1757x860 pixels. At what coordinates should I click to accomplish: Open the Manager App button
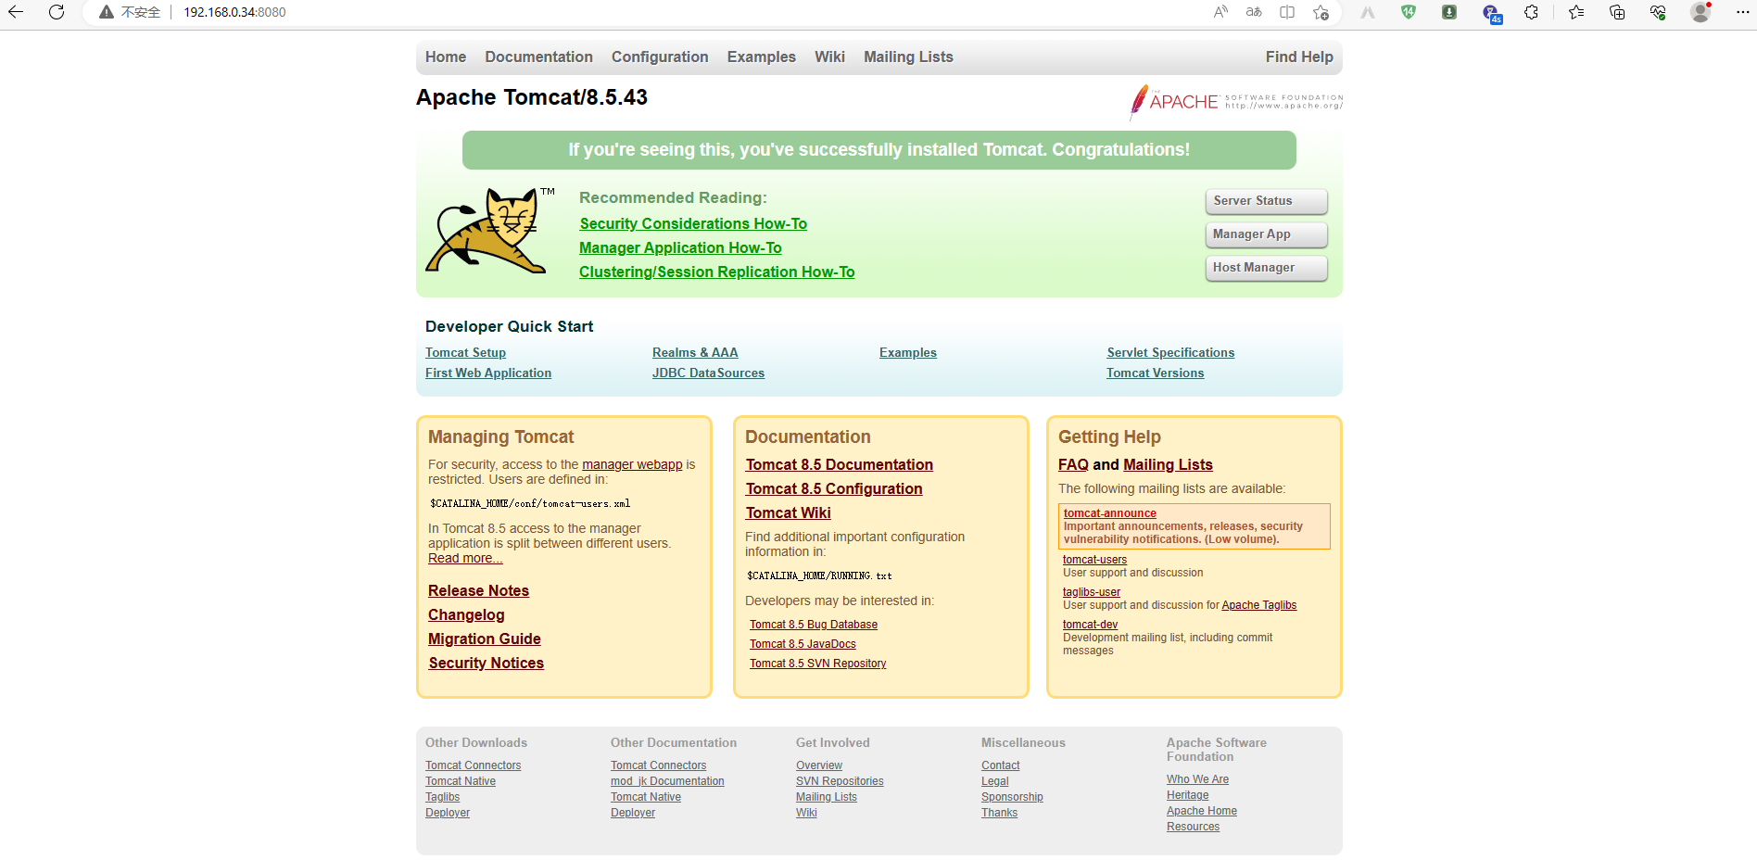(1266, 234)
